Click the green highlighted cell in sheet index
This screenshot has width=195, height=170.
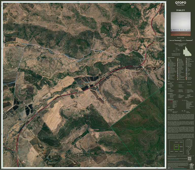pos(176,147)
